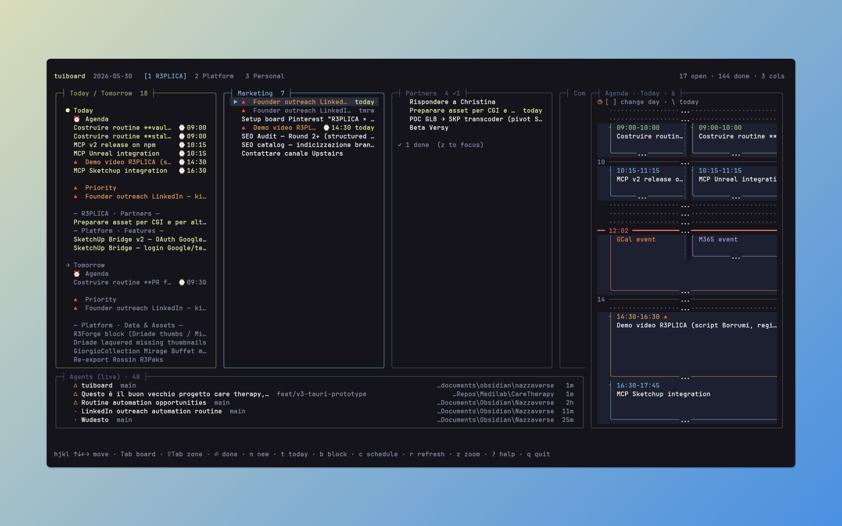This screenshot has height=526, width=842.
Task: Click the alarm clock icon beside Today's Agenda
Action: pyautogui.click(x=77, y=119)
